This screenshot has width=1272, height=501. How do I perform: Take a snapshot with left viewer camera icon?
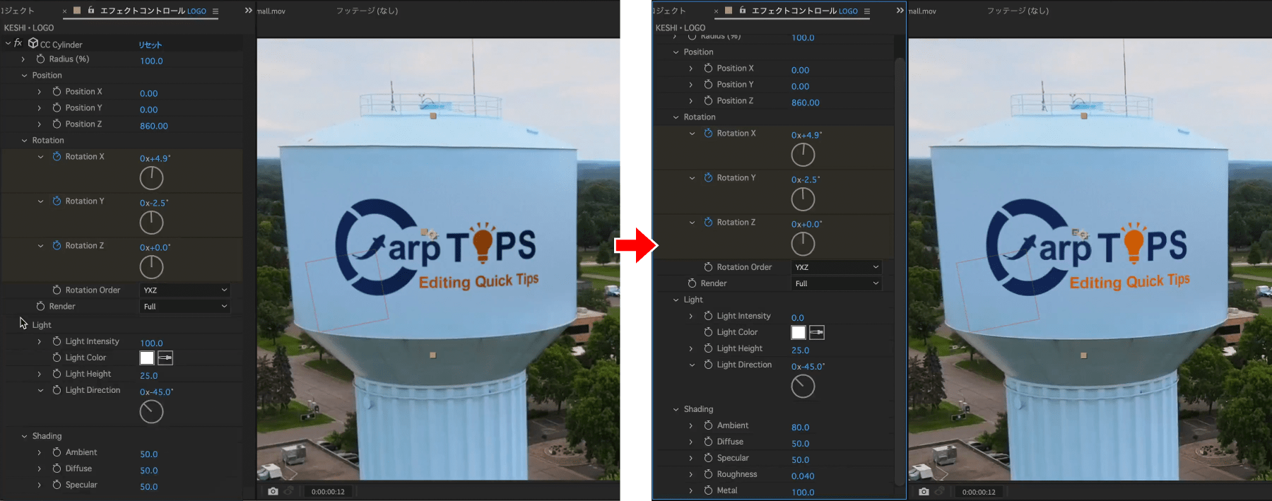(273, 491)
